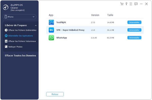This screenshot has width=152, height=100.
Task: Select Effacer les Fichiers Indésirables
Action: pos(22,30)
